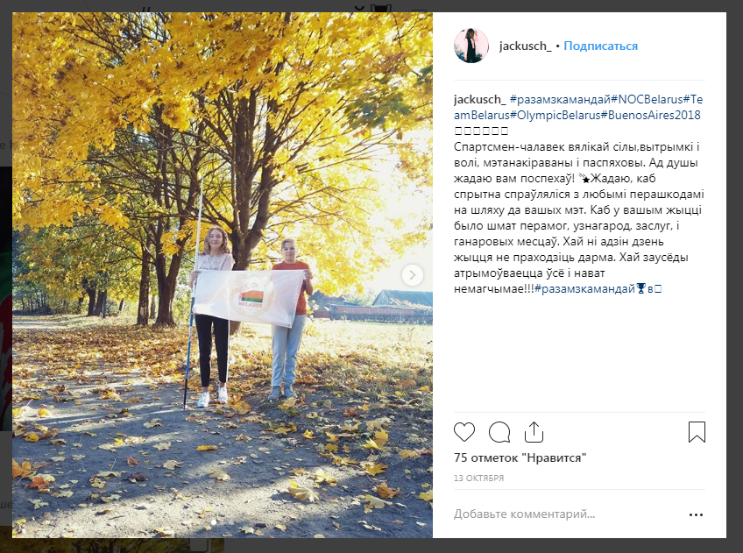Image resolution: width=743 pixels, height=553 pixels.
Task: Open the 13 октября post date
Action: click(x=478, y=479)
